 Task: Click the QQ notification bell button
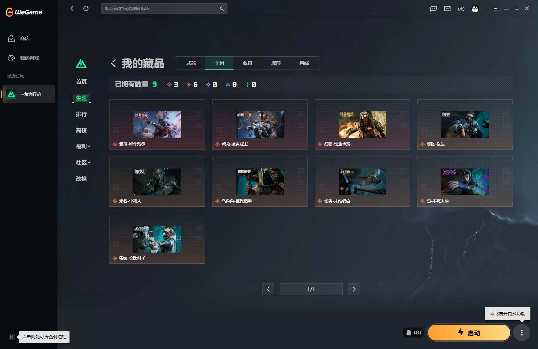pos(413,333)
